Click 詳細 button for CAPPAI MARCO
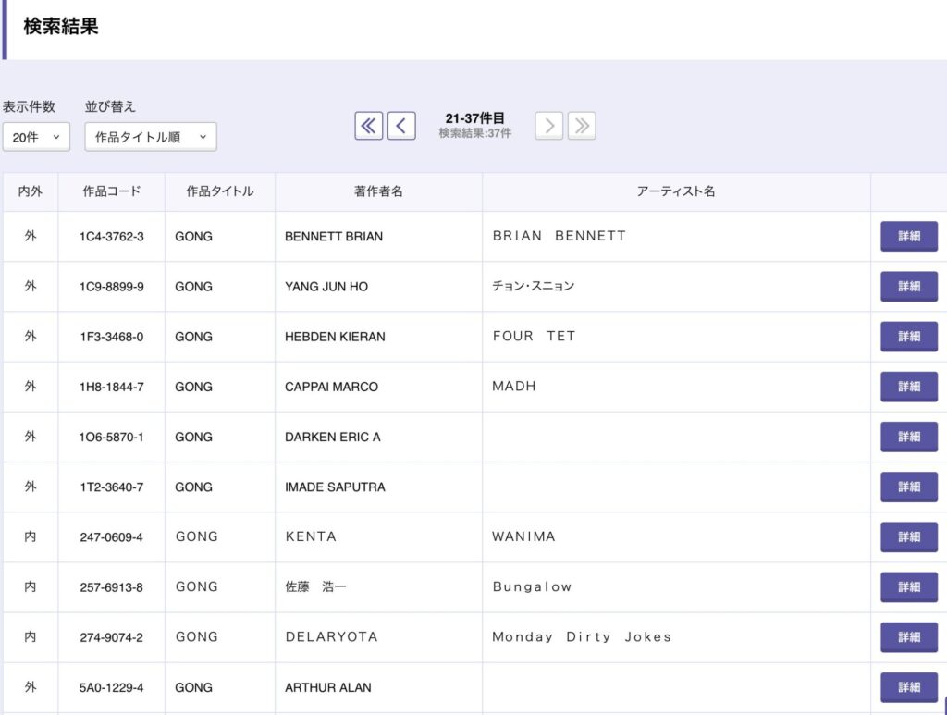Screen dimensions: 947x715 (x=908, y=387)
